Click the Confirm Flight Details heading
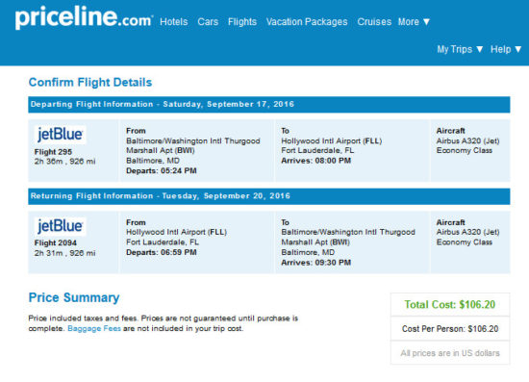Viewport: 529px width, 382px height. (x=90, y=83)
